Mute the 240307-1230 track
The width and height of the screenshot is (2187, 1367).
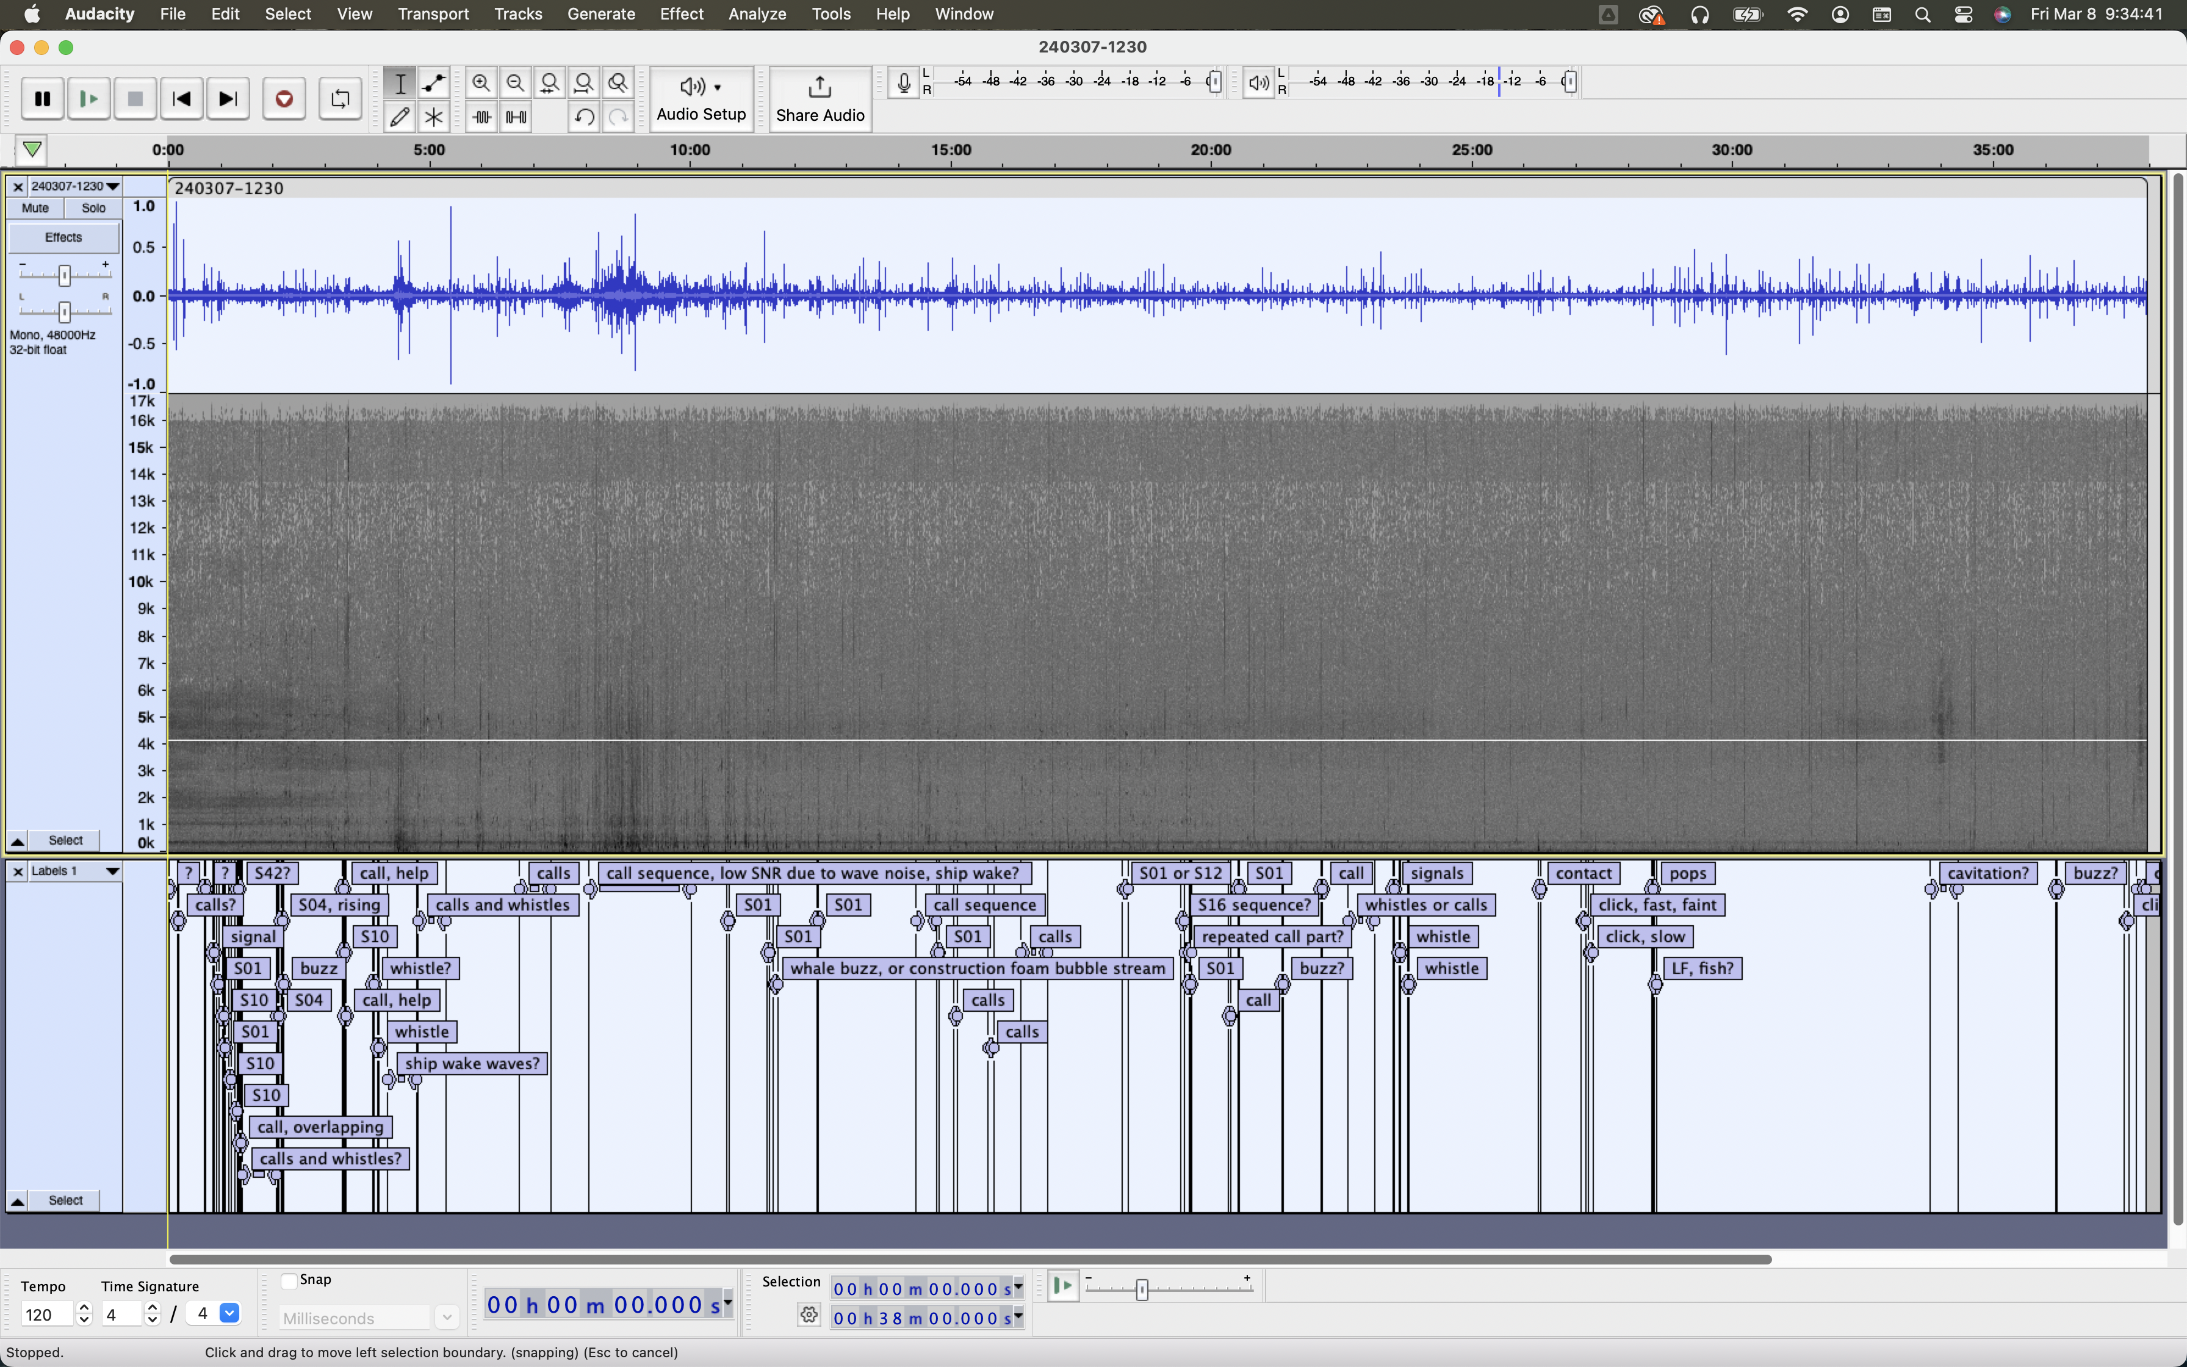coord(35,208)
